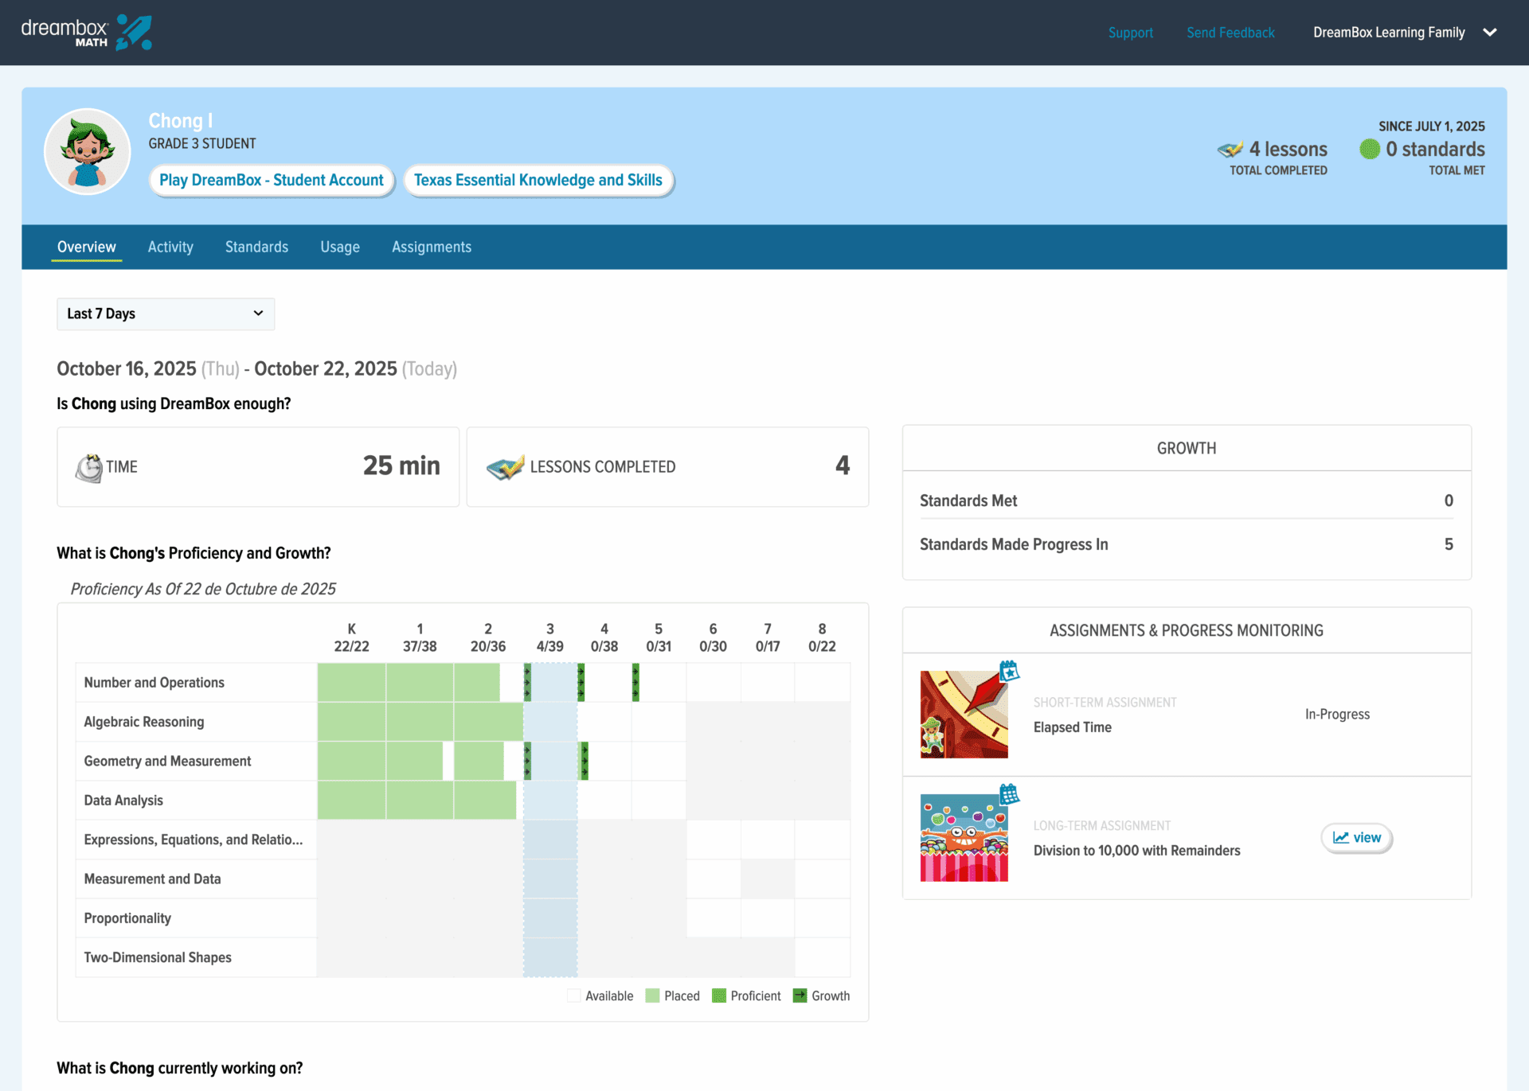The width and height of the screenshot is (1529, 1091).
Task: Click the green standards total met dot
Action: [1369, 149]
